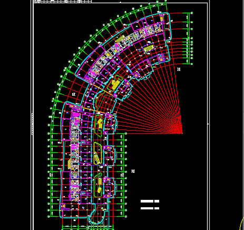Click the revision table at top-left of frame
The image size is (244, 230).
pos(62,1)
